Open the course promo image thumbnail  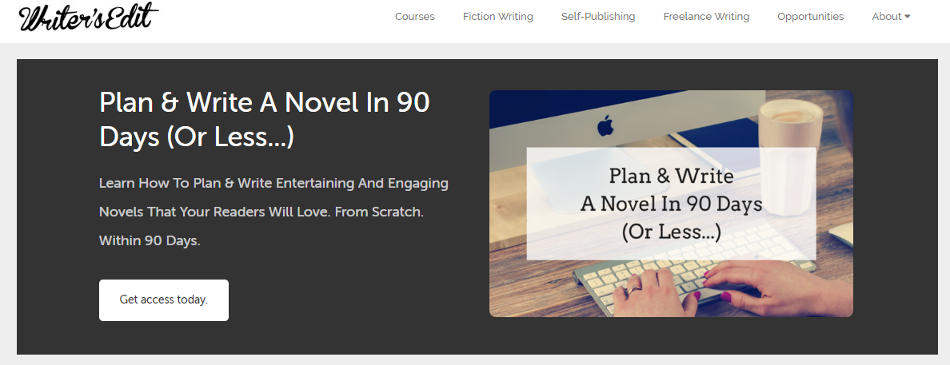coord(671,204)
